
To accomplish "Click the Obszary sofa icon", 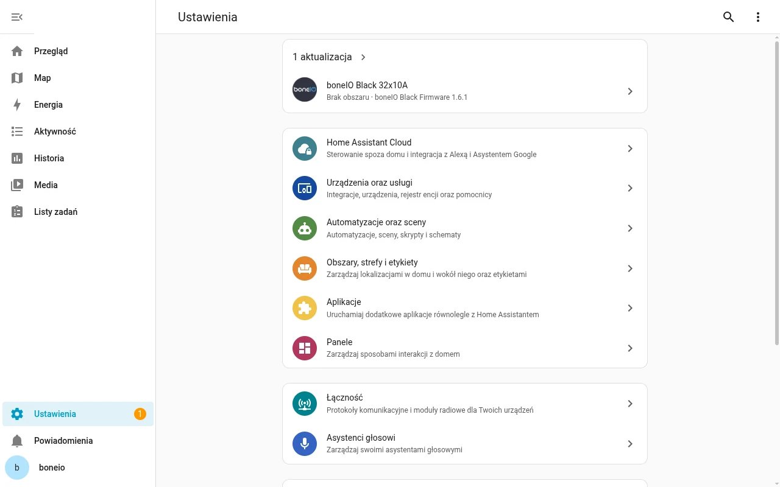I will click(305, 268).
